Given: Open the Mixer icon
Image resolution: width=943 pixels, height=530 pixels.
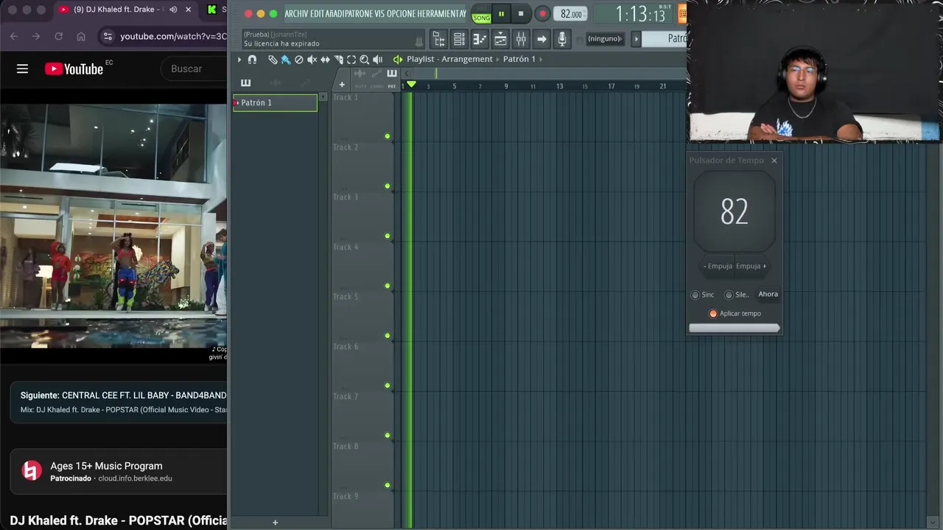Looking at the screenshot, I should click(521, 39).
